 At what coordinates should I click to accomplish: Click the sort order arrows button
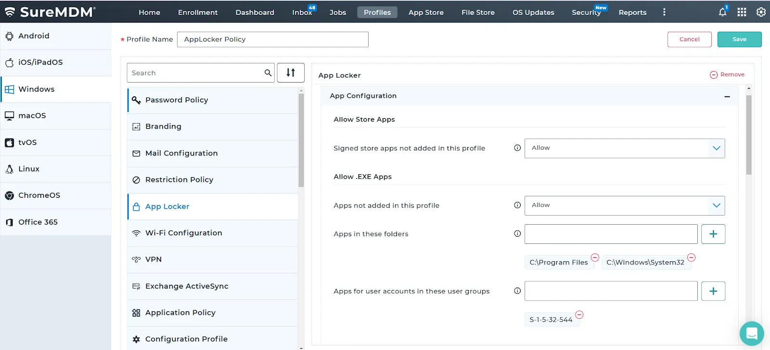291,72
